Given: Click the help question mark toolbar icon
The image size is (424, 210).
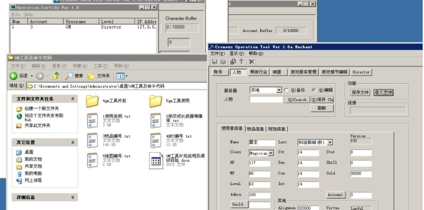Looking at the screenshot, I should (241, 62).
